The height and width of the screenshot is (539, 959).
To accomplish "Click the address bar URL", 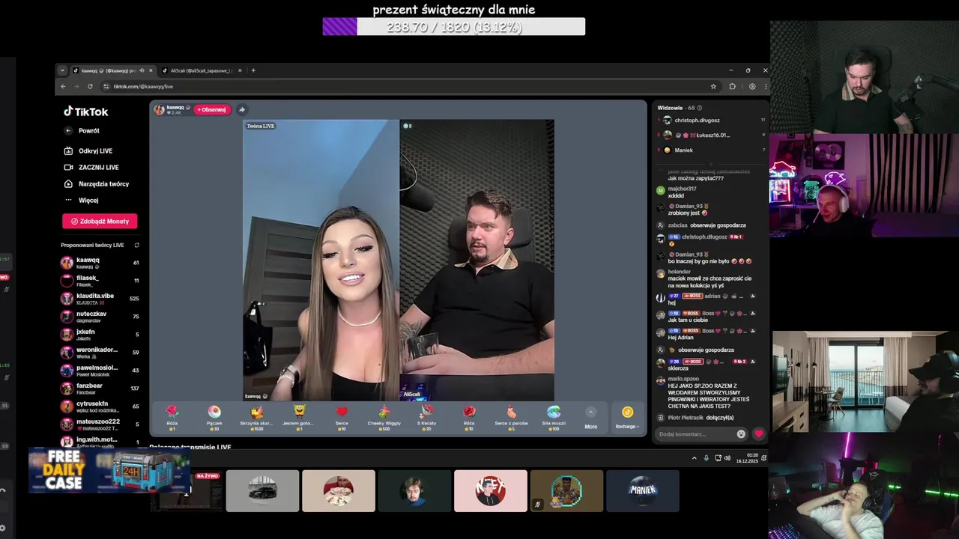I will click(x=143, y=86).
